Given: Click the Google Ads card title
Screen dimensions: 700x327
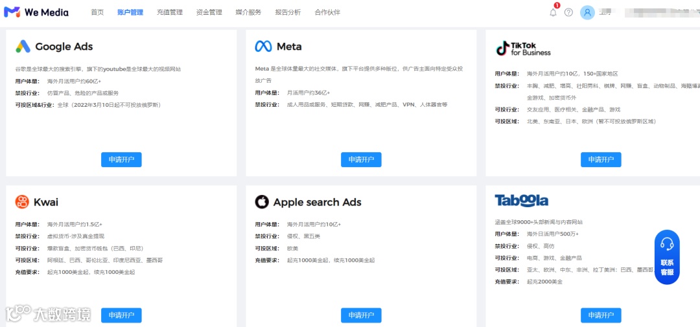Looking at the screenshot, I should [x=64, y=47].
